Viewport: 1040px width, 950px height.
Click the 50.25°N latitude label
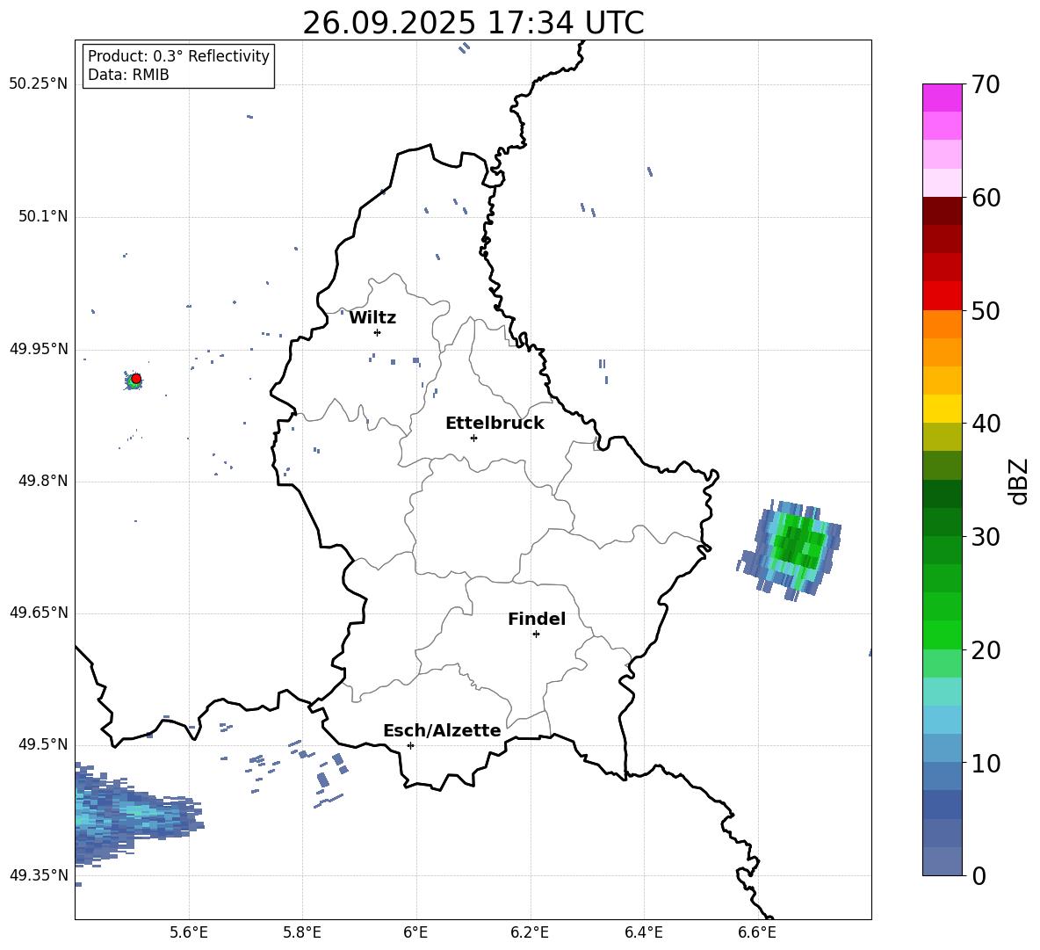[38, 84]
